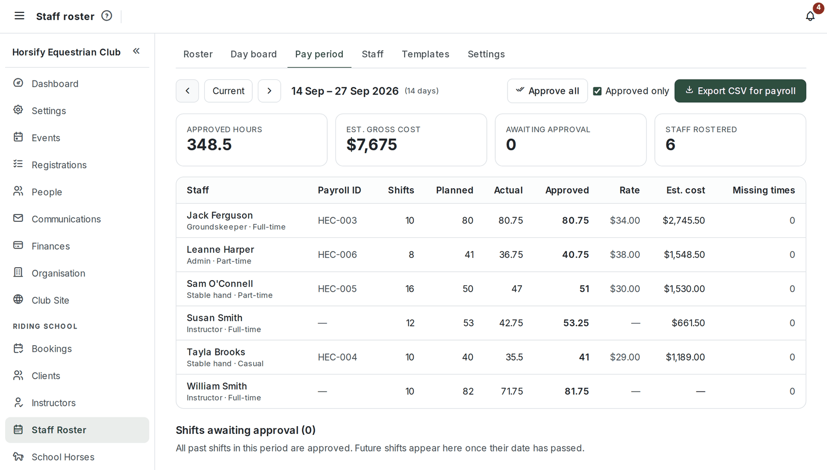Open Events in sidebar

(x=77, y=138)
